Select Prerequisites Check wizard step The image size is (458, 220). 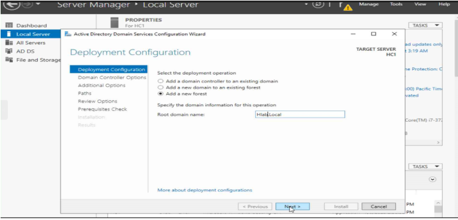coord(102,109)
